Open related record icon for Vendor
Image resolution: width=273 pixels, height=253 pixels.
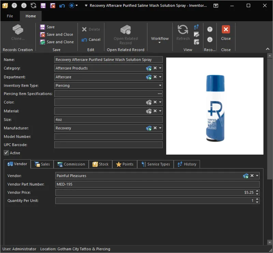tap(246, 176)
